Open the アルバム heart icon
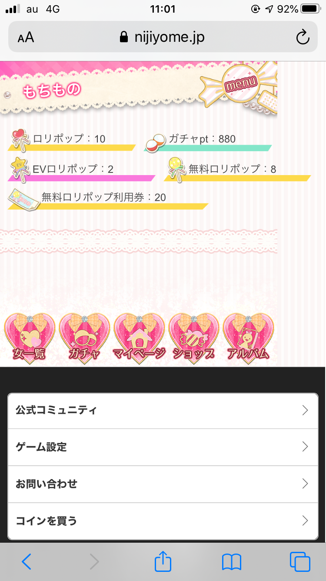The width and height of the screenshot is (326, 581). click(x=249, y=337)
